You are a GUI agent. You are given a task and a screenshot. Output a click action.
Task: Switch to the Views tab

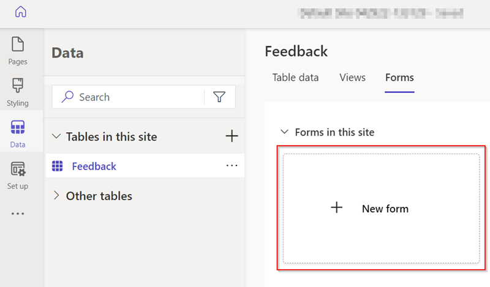coord(352,78)
